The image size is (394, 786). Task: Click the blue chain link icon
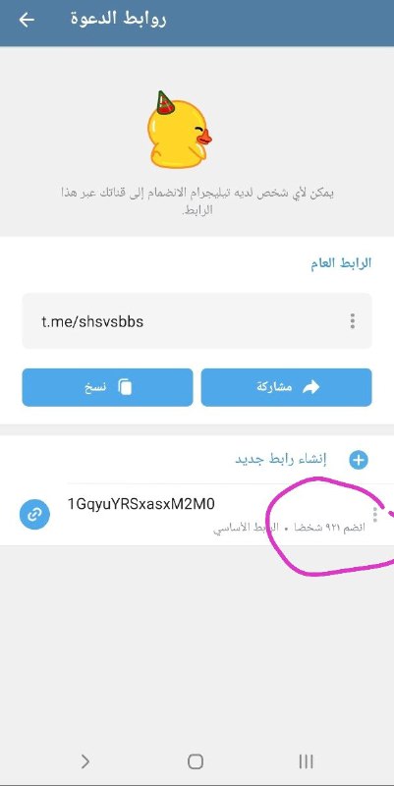pyautogui.click(x=34, y=515)
